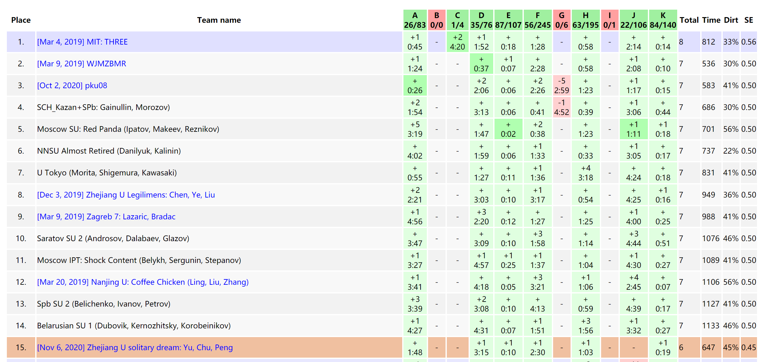Click Red Panda's problem E cell 0:02
Viewport: 762px width, 362px height.
click(508, 129)
